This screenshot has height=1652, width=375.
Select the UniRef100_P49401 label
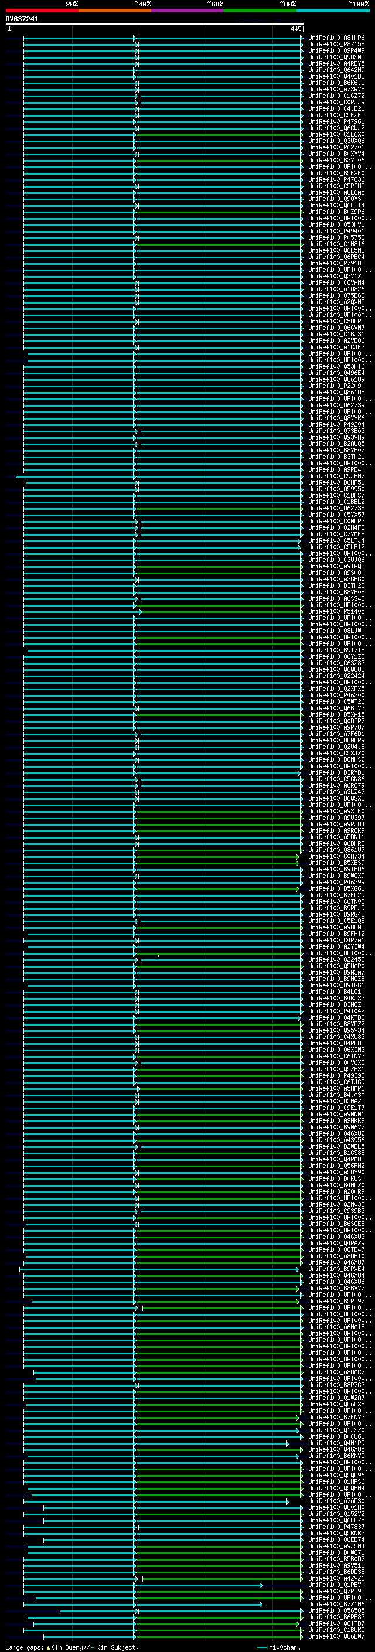pyautogui.click(x=336, y=231)
